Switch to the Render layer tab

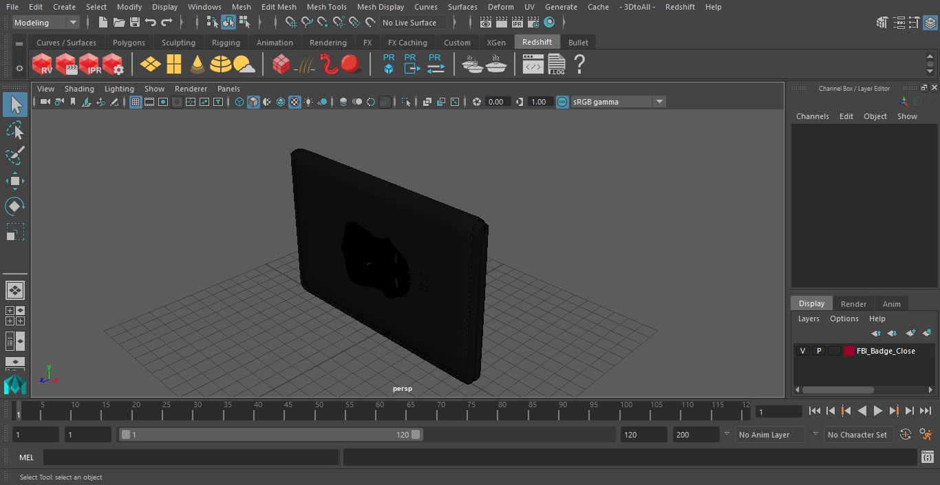(x=853, y=304)
